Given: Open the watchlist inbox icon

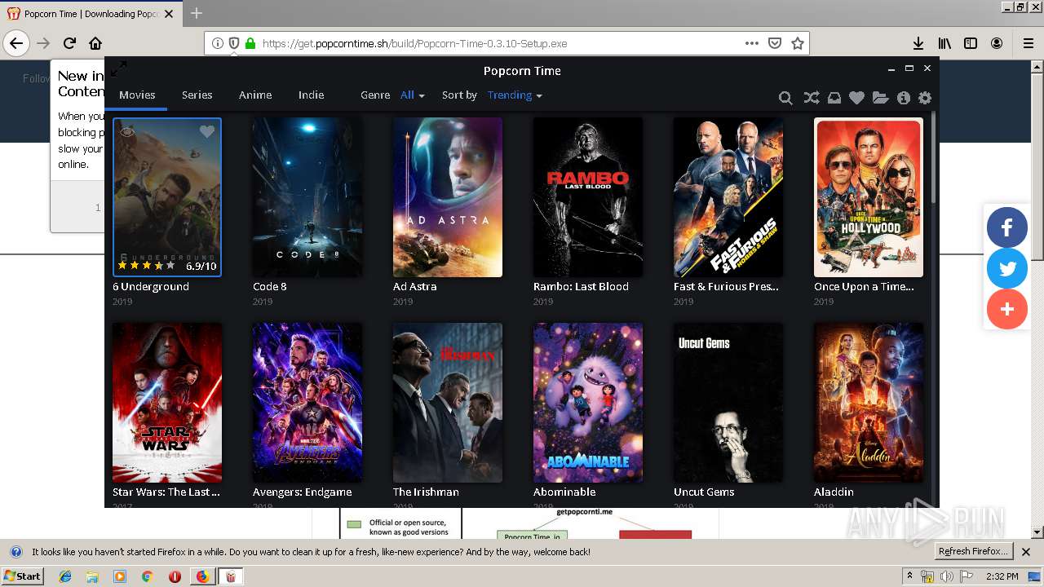Looking at the screenshot, I should coord(834,98).
